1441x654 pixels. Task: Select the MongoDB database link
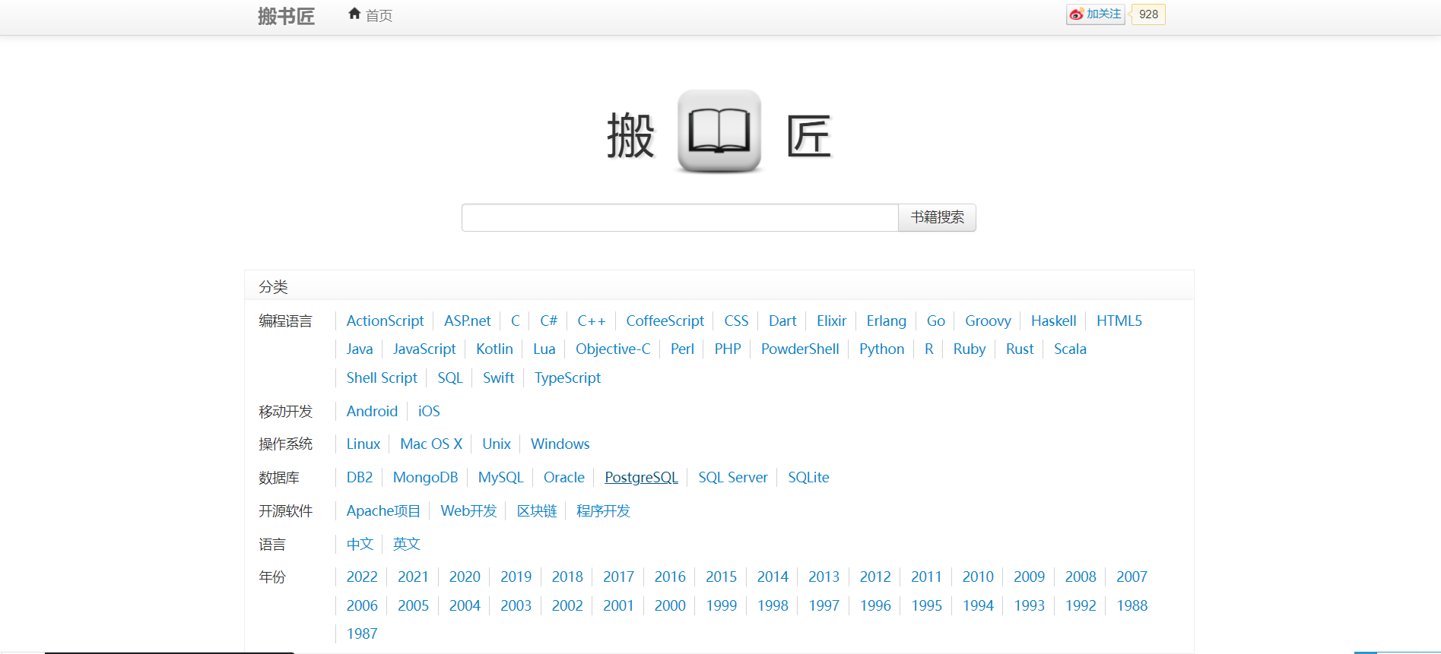[x=425, y=478]
